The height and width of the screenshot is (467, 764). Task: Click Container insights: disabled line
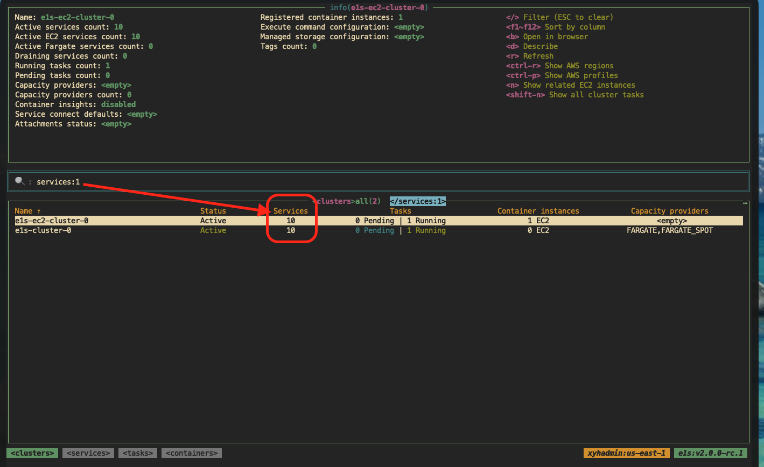point(75,104)
